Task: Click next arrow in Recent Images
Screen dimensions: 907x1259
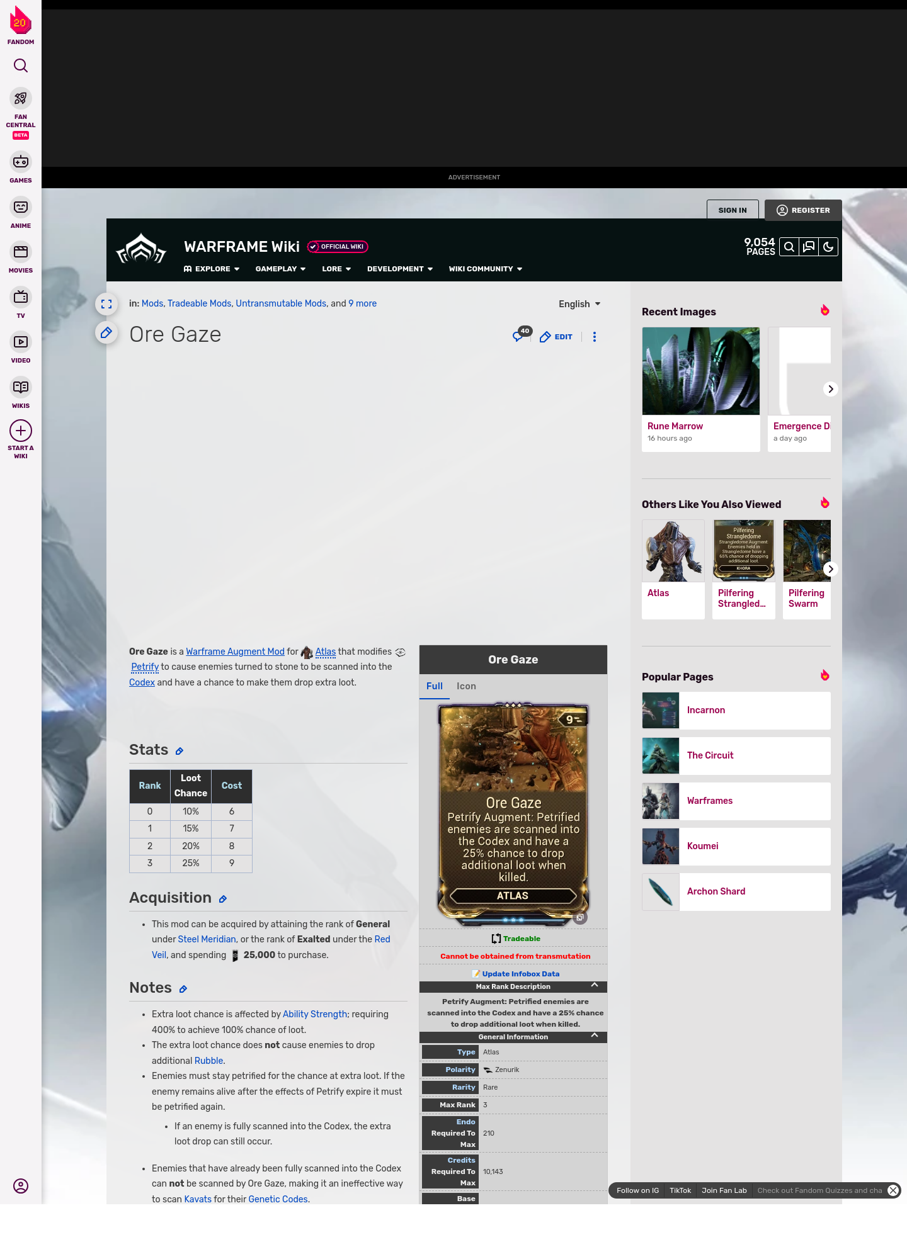Action: click(831, 389)
